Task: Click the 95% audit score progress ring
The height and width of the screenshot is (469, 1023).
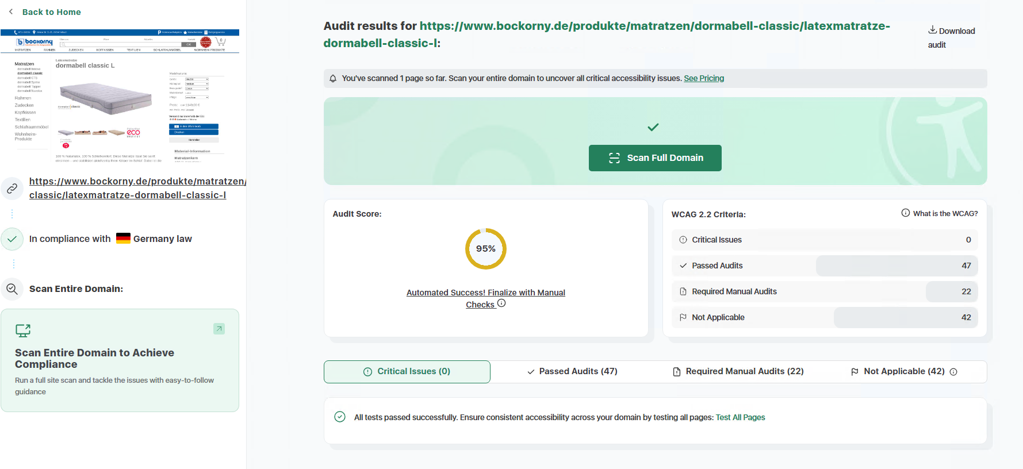Action: click(x=486, y=249)
